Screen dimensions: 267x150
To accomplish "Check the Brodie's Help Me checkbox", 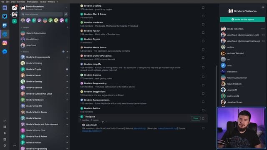I will (x=203, y=67).
